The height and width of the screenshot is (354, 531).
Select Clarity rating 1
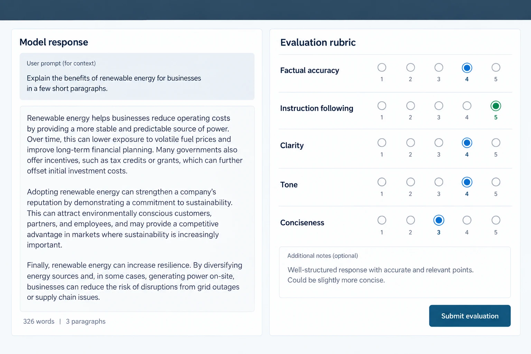tap(382, 143)
